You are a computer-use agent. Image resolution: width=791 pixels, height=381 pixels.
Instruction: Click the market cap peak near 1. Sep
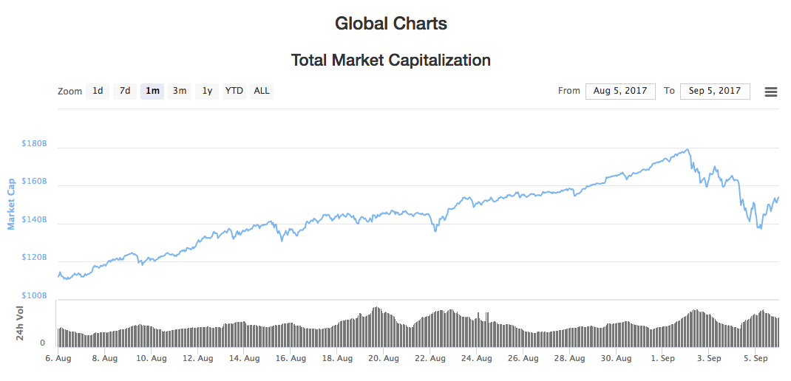(688, 150)
